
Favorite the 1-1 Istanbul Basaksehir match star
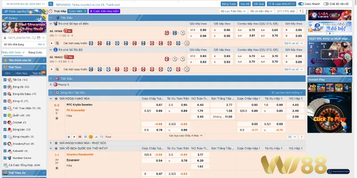tap(57, 168)
